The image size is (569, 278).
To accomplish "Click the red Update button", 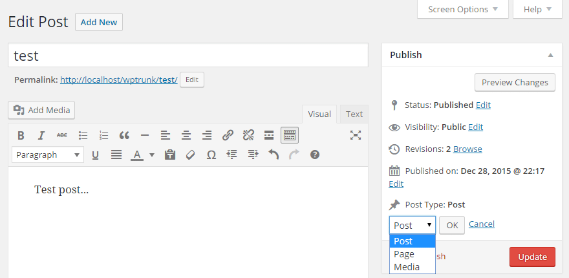I will (x=532, y=257).
